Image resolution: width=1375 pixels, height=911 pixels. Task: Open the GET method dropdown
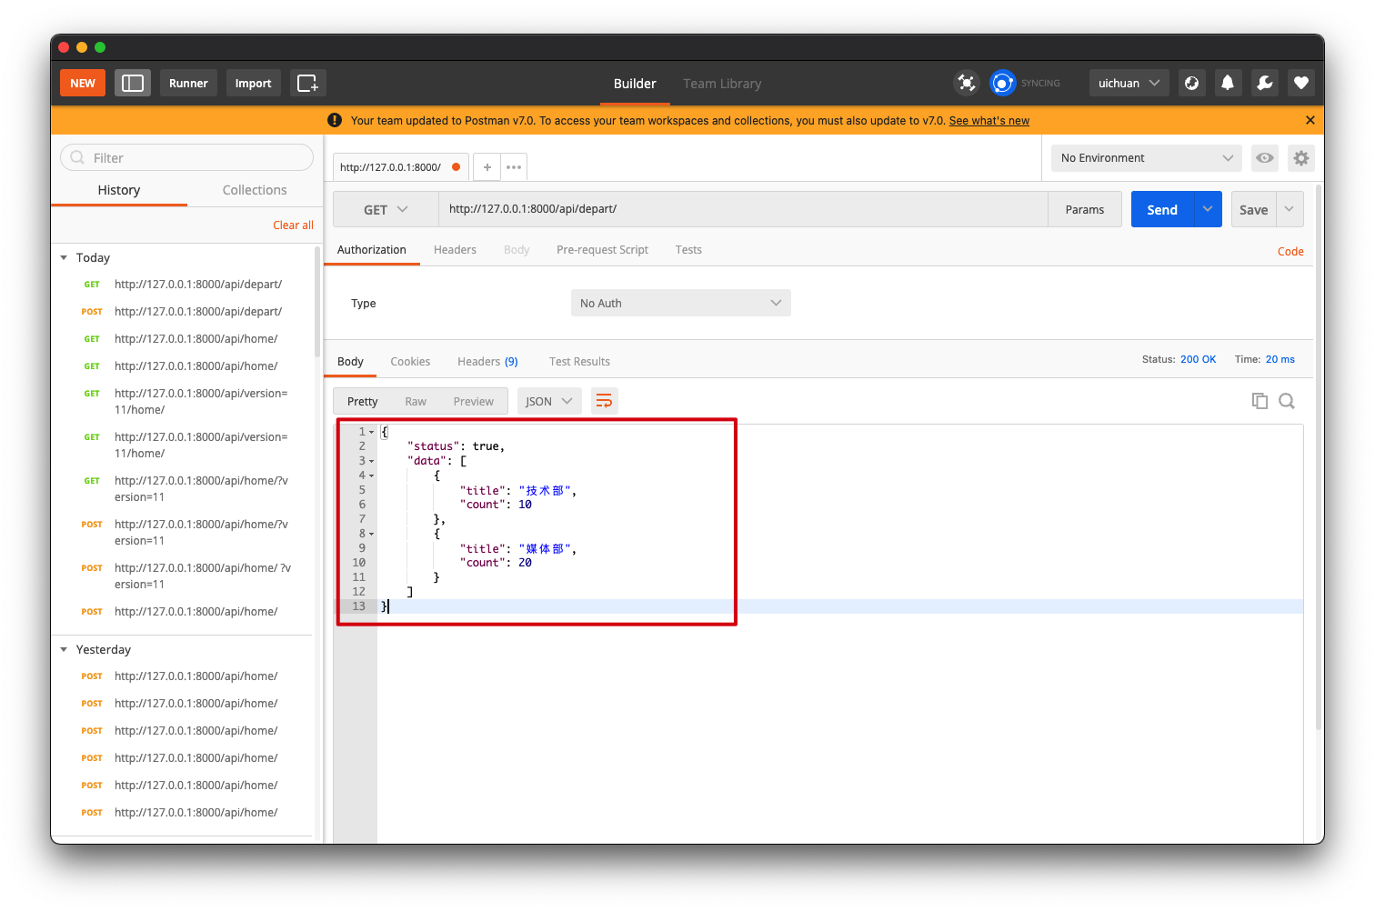pyautogui.click(x=386, y=209)
